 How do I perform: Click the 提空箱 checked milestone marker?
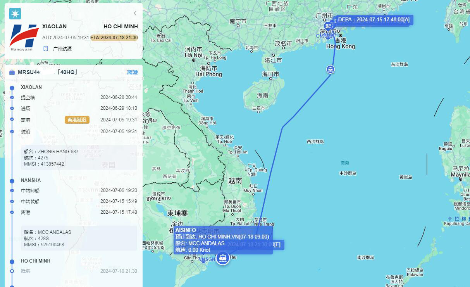pyautogui.click(x=12, y=97)
